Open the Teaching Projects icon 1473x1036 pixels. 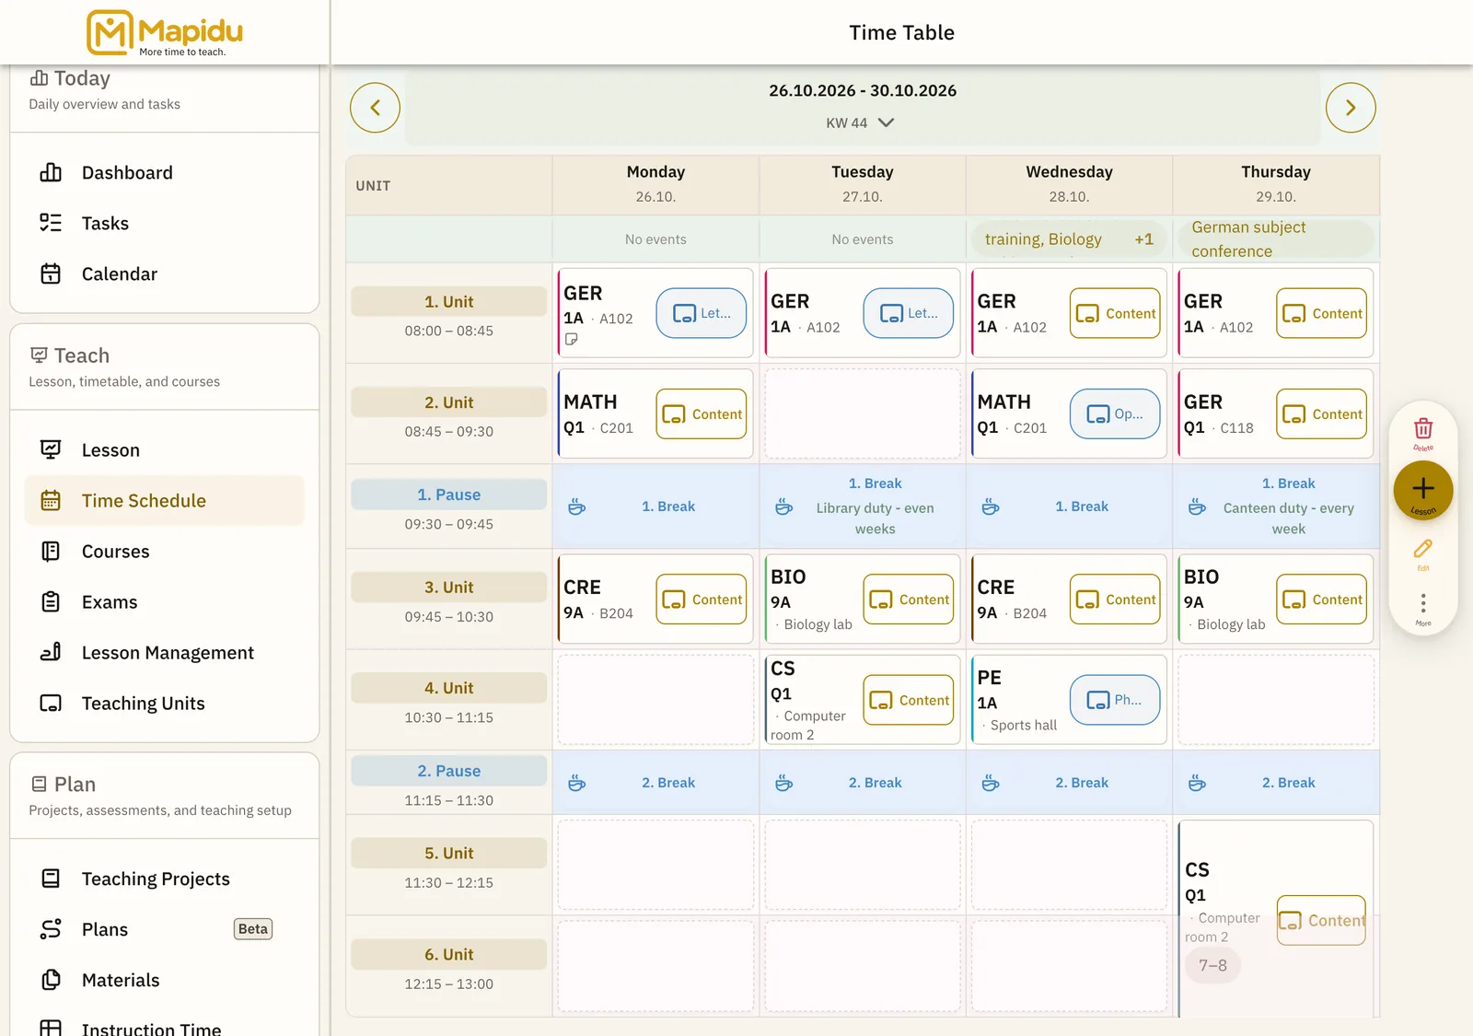[51, 879]
